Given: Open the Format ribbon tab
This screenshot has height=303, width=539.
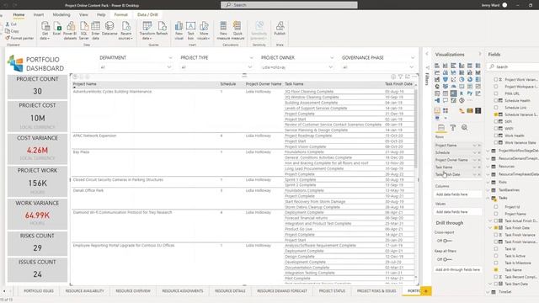Looking at the screenshot, I should [x=121, y=15].
